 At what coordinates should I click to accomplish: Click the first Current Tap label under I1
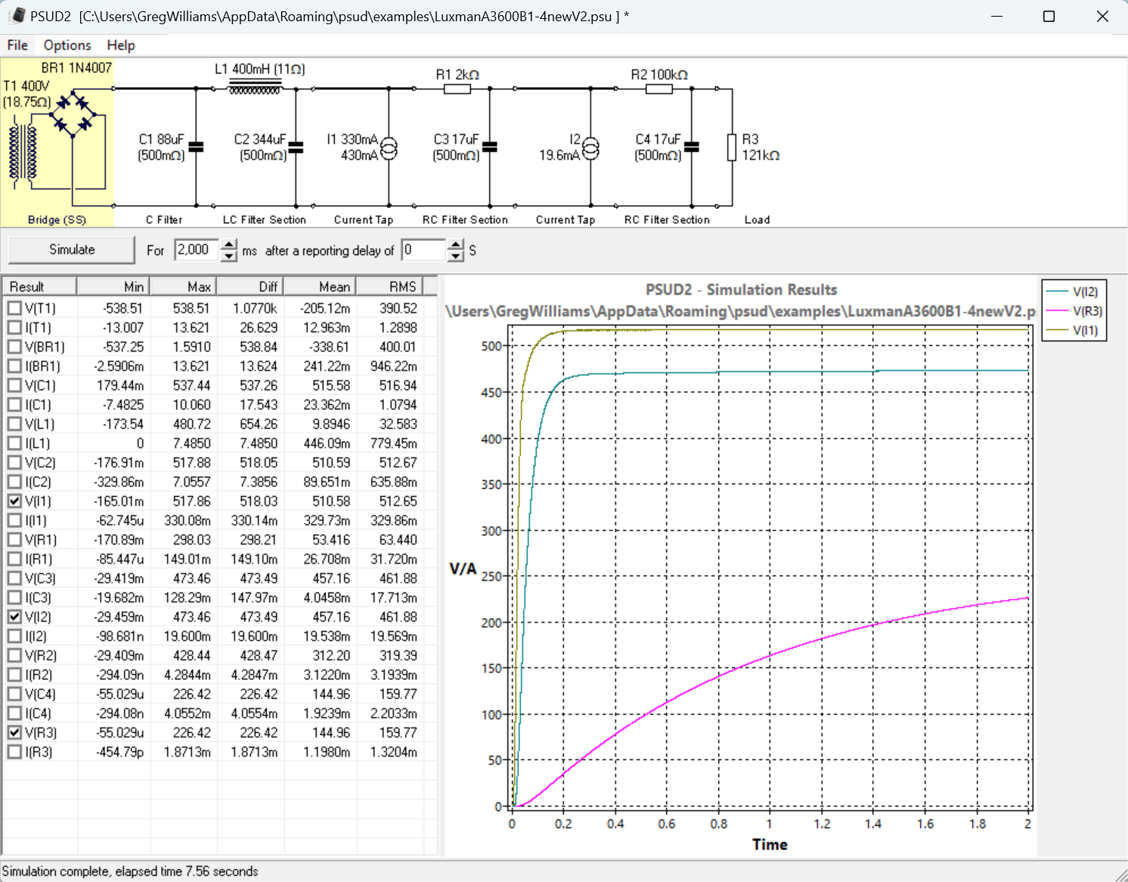click(364, 220)
